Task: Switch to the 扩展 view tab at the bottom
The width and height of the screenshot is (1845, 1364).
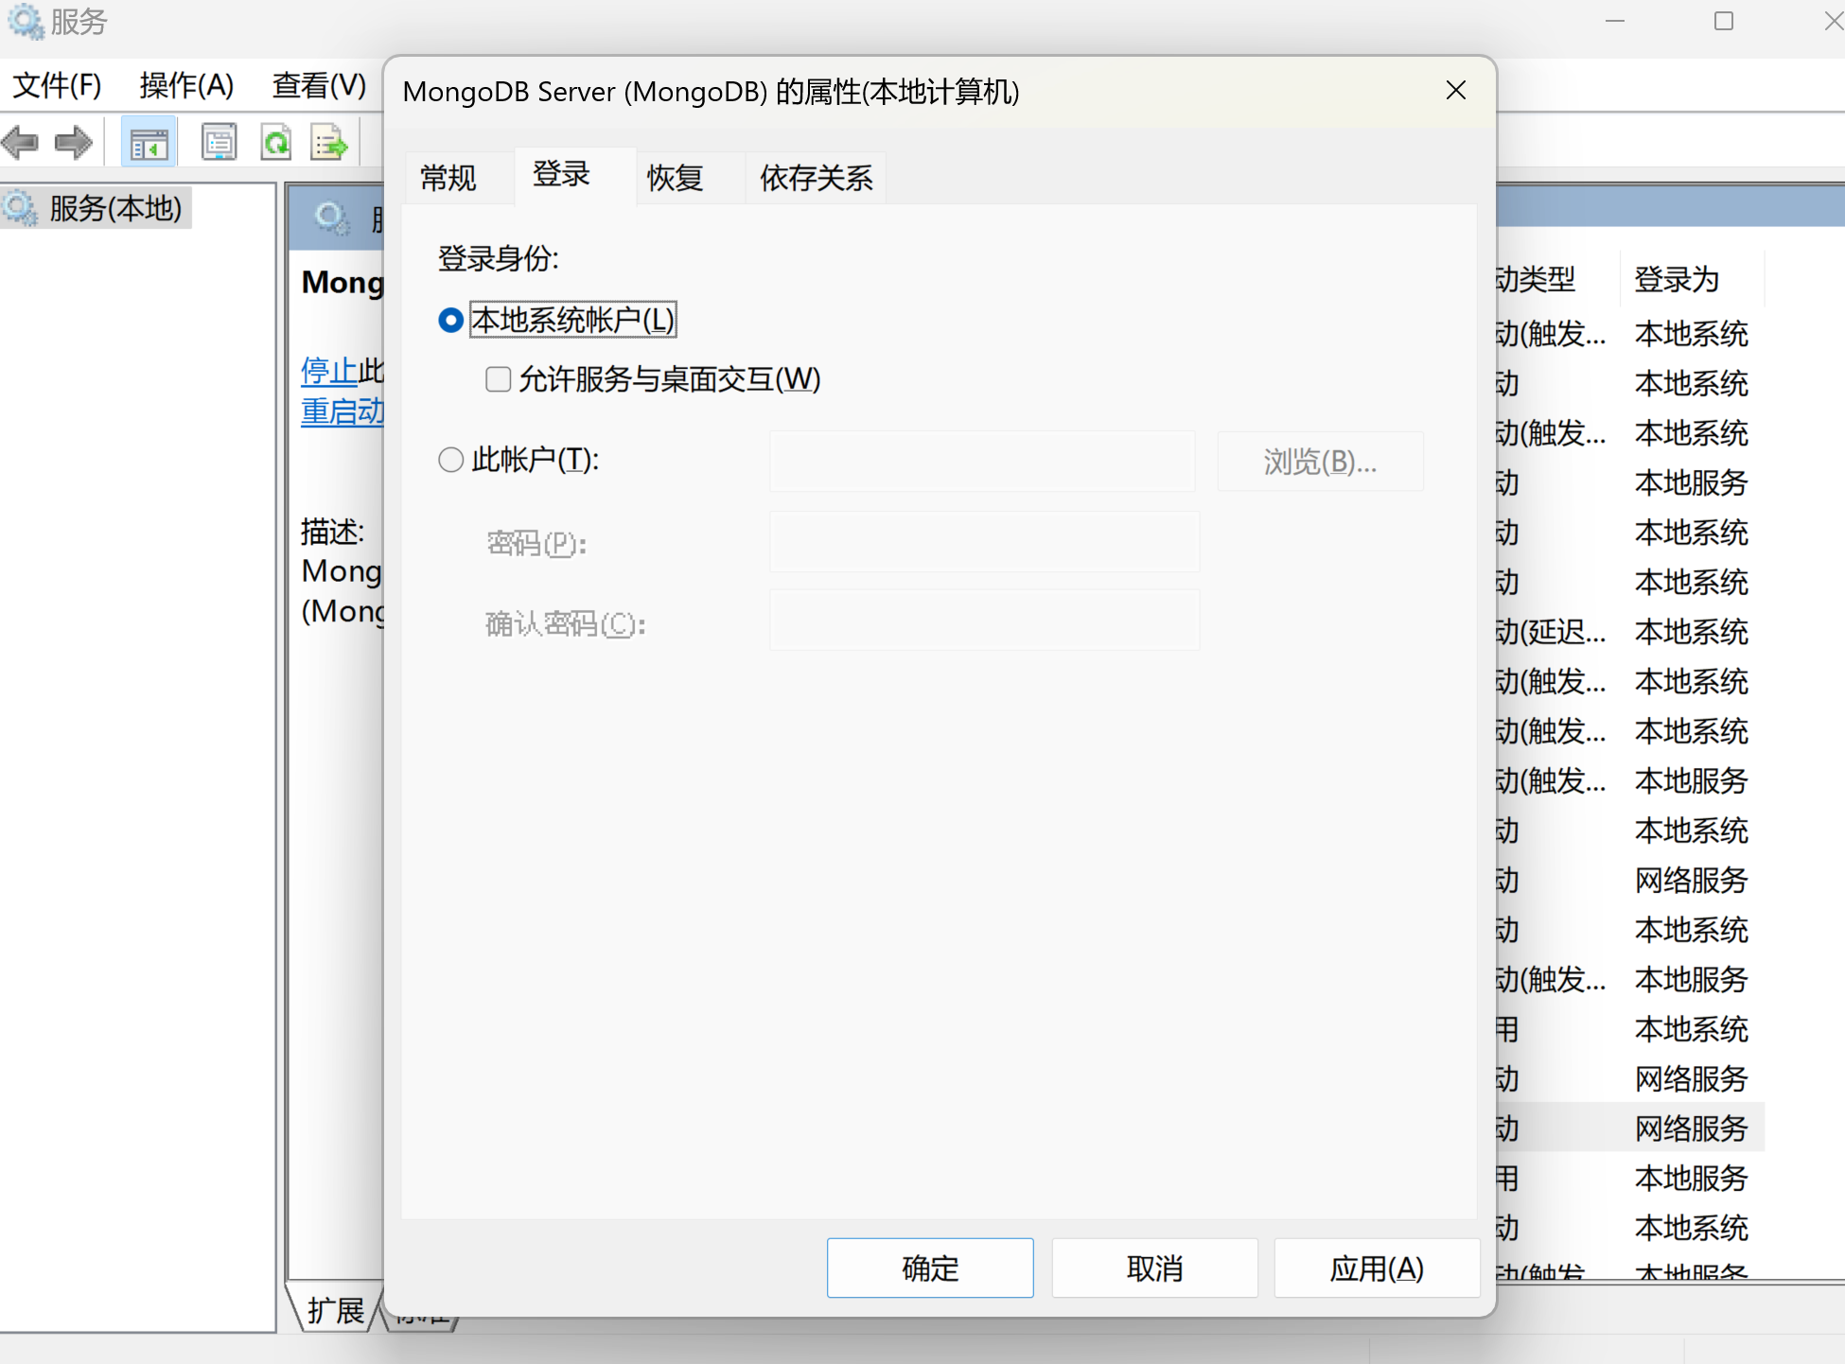Action: pyautogui.click(x=336, y=1310)
